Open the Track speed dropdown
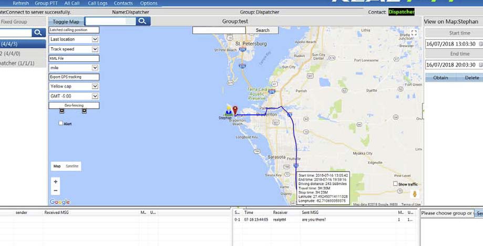 [95, 49]
